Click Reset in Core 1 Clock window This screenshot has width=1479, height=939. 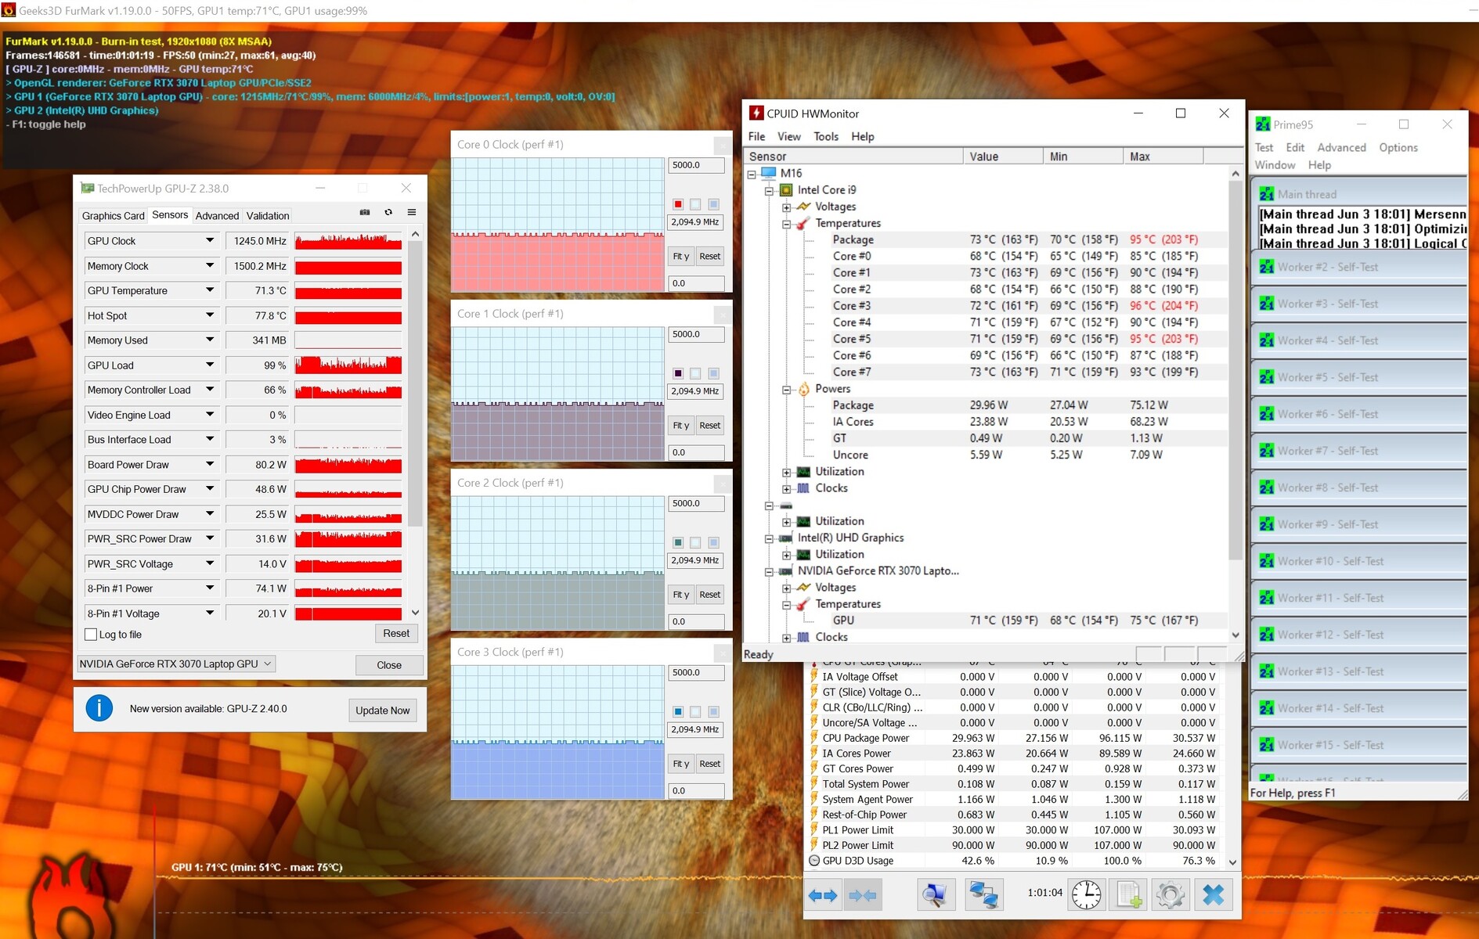pyautogui.click(x=710, y=425)
